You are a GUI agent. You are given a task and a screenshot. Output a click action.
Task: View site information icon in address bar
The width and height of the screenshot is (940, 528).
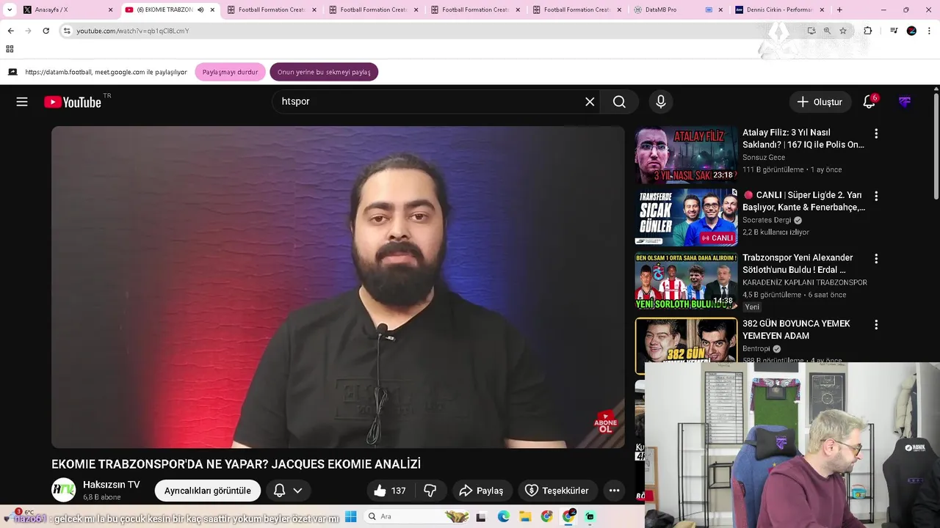(67, 31)
